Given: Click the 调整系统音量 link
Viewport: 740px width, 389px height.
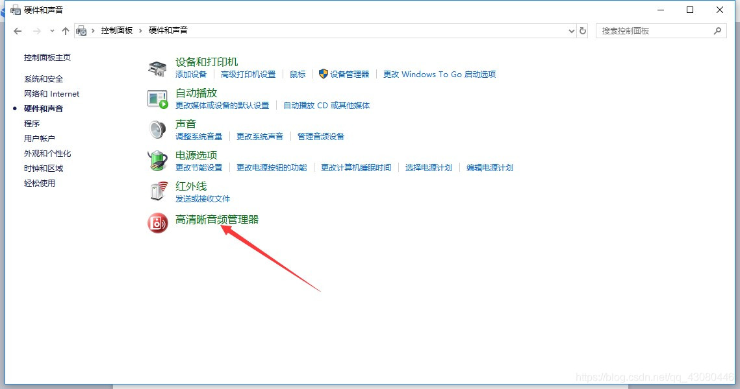Looking at the screenshot, I should 199,137.
